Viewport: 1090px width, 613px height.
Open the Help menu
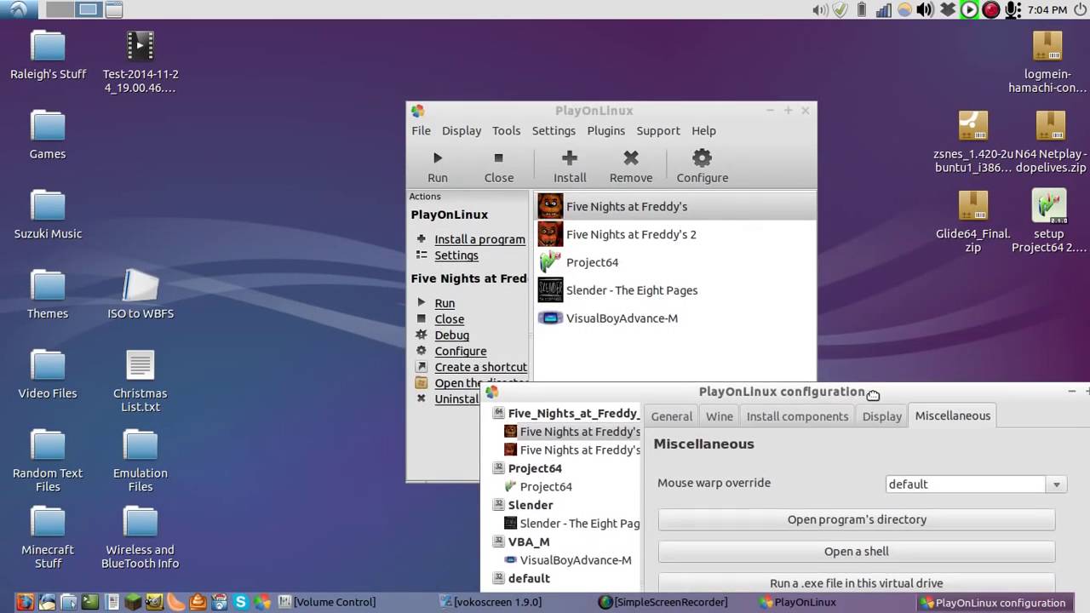point(703,130)
